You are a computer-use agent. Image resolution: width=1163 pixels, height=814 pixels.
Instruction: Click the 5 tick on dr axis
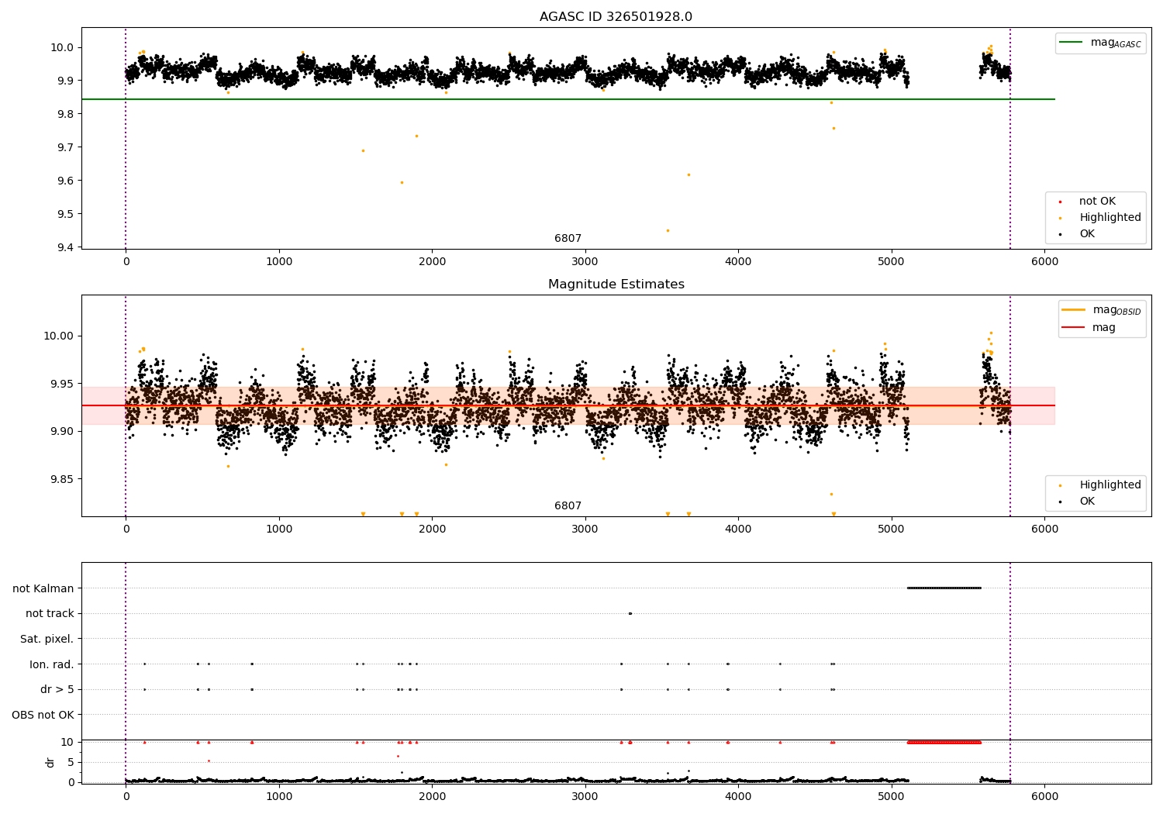pos(71,762)
